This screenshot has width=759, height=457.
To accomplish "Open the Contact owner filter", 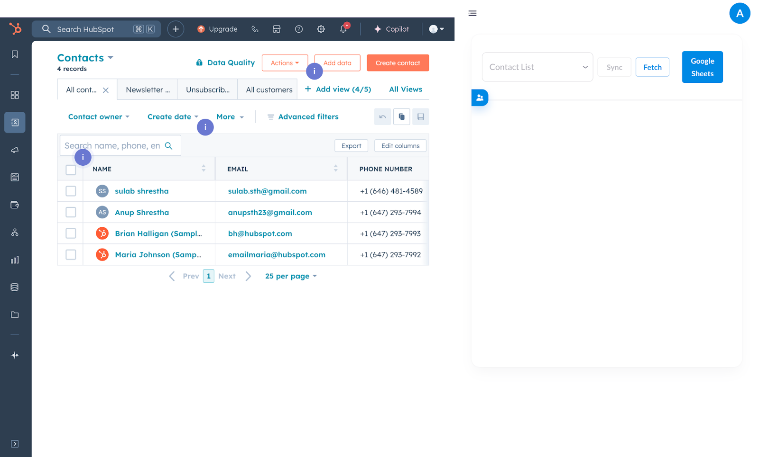I will (99, 116).
